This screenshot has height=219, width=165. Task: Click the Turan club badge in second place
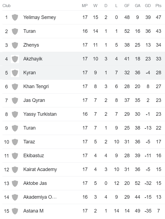[x=15, y=31]
